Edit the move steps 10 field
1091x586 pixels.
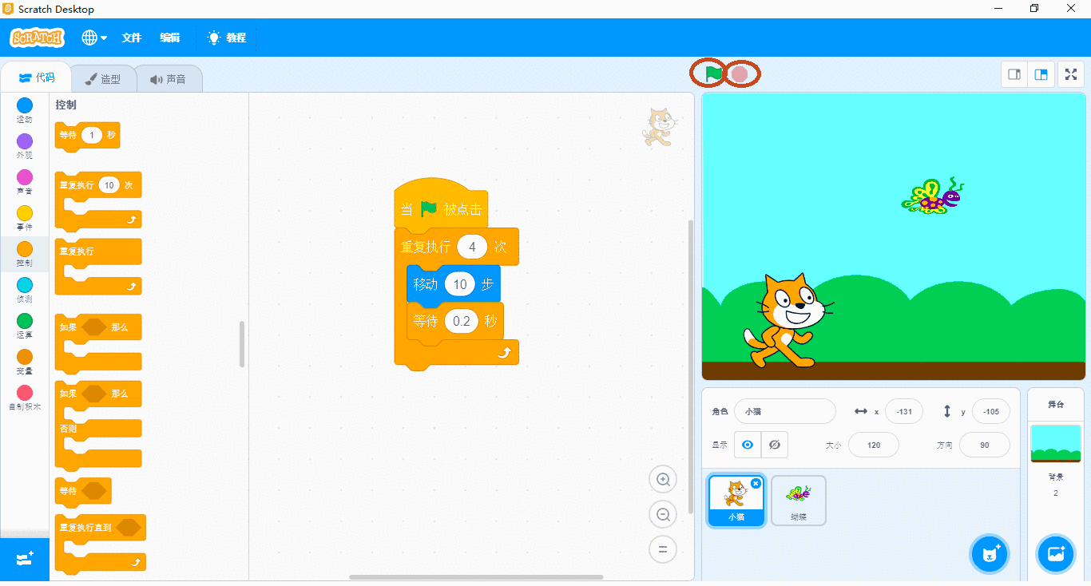click(x=460, y=284)
